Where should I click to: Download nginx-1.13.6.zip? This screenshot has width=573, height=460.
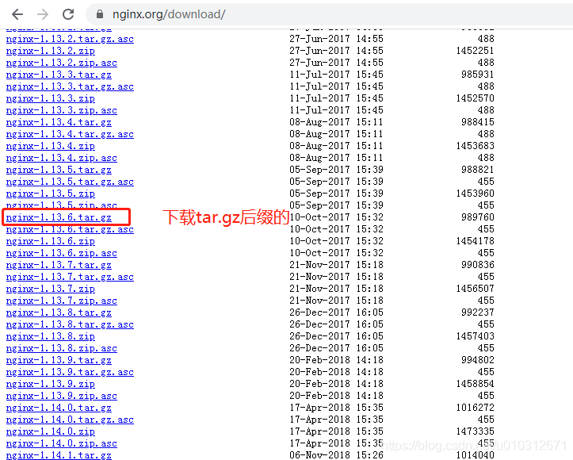[x=51, y=241]
